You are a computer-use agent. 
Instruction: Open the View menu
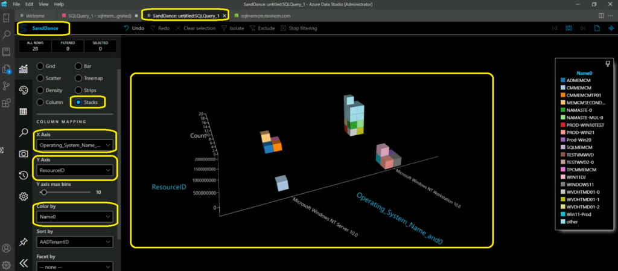pyautogui.click(x=43, y=4)
